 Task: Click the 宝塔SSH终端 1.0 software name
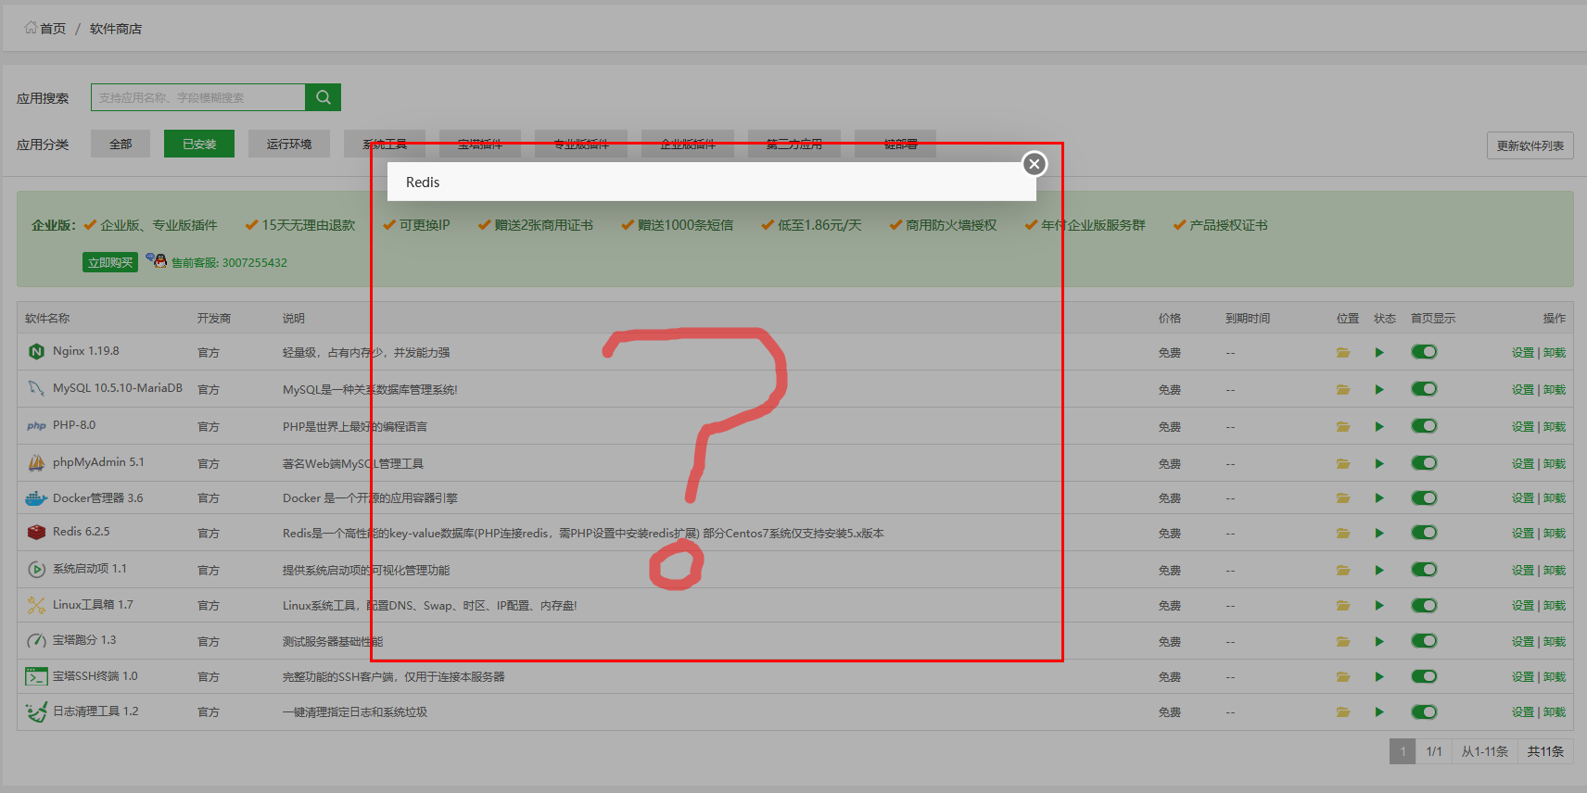click(95, 676)
